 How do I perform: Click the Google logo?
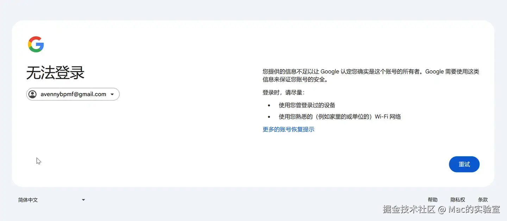[36, 44]
